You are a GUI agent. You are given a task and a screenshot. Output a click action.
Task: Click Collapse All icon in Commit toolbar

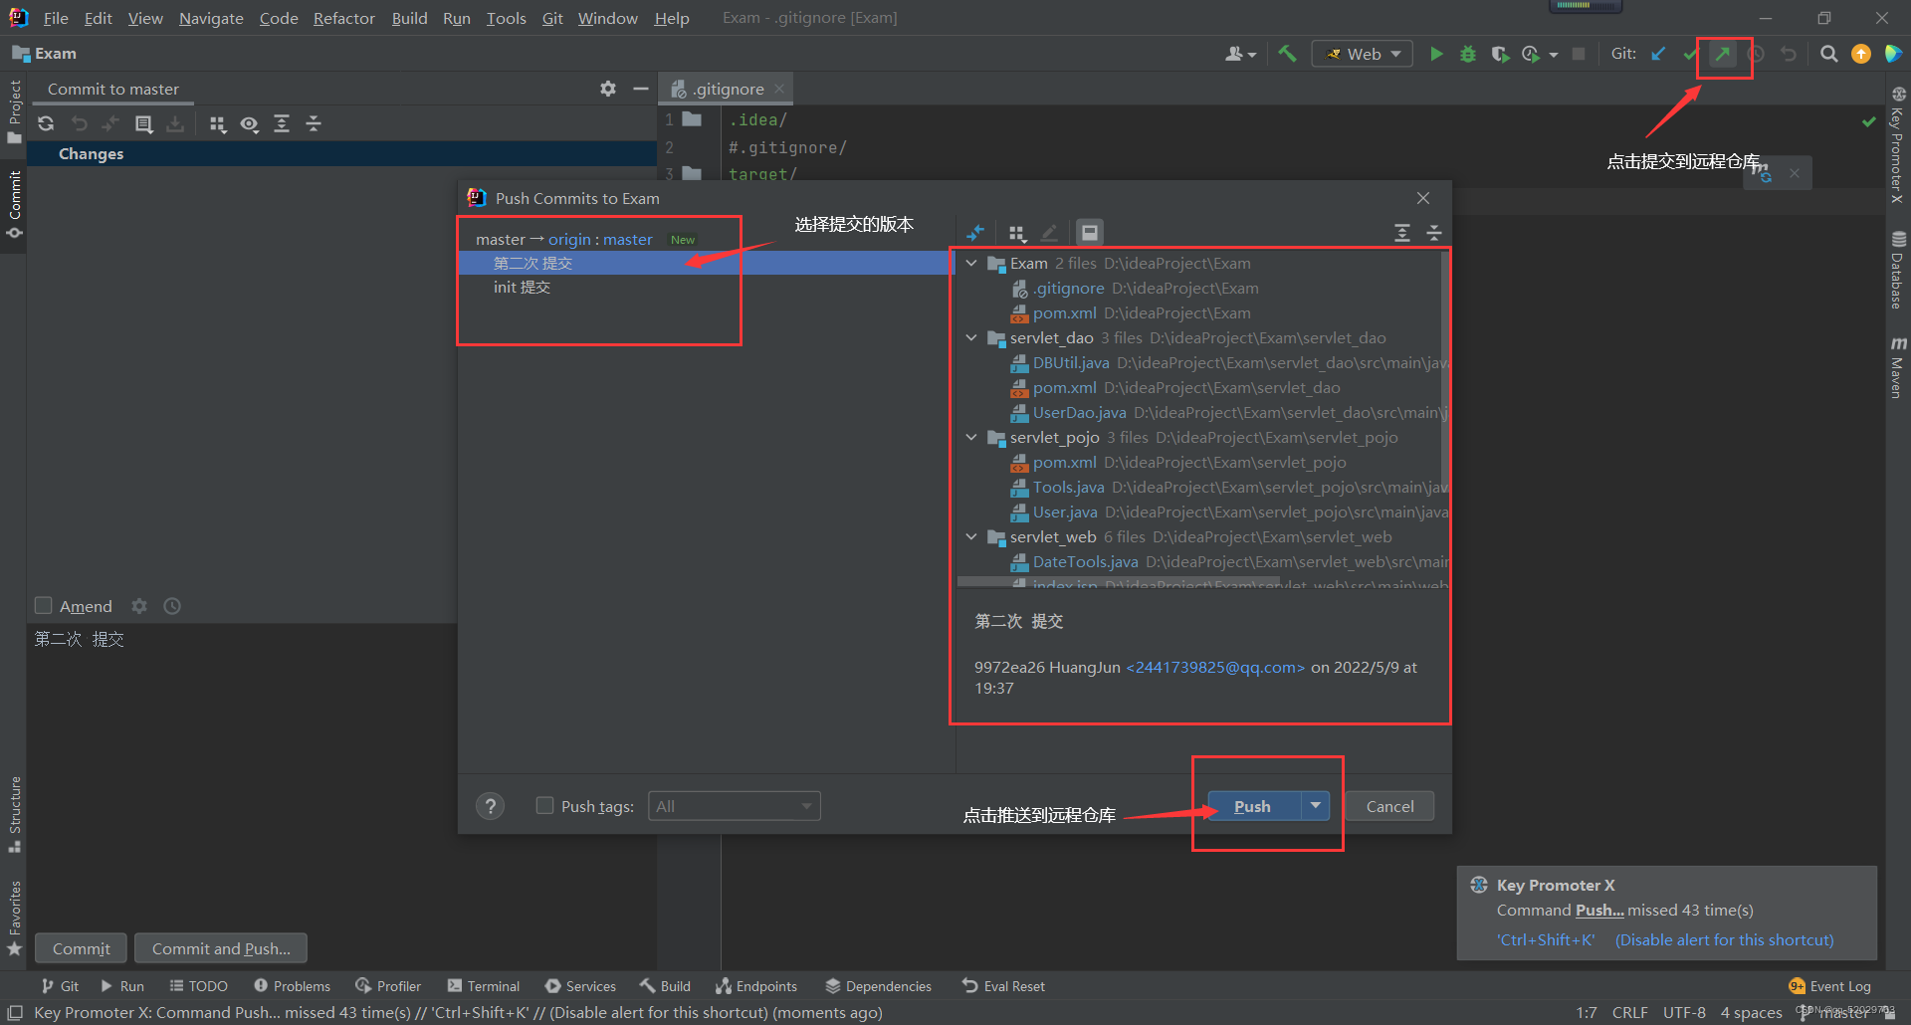click(x=314, y=123)
